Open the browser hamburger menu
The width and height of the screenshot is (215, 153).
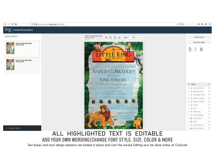pos(210,24)
